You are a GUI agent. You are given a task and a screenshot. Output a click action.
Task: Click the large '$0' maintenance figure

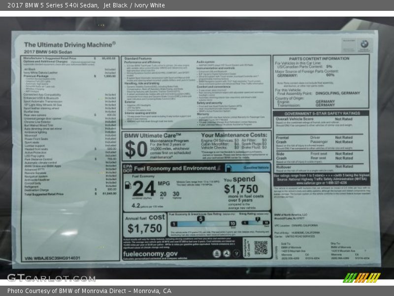[x=136, y=149]
